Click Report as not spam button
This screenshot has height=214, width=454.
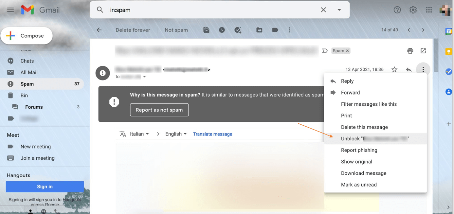(159, 110)
